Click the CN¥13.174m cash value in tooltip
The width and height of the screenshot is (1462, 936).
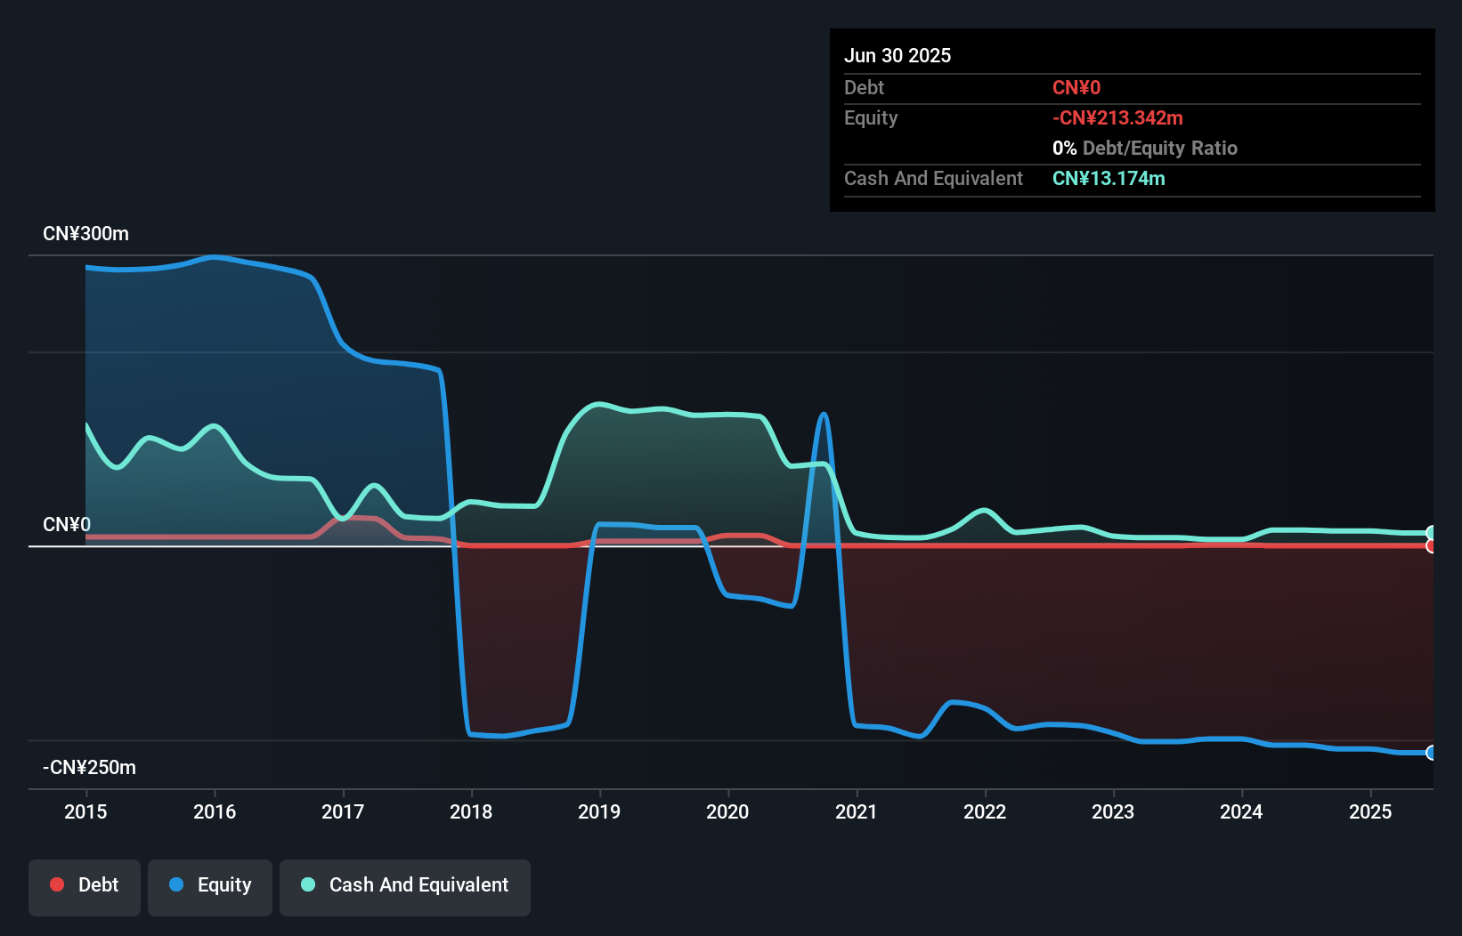click(x=1109, y=179)
